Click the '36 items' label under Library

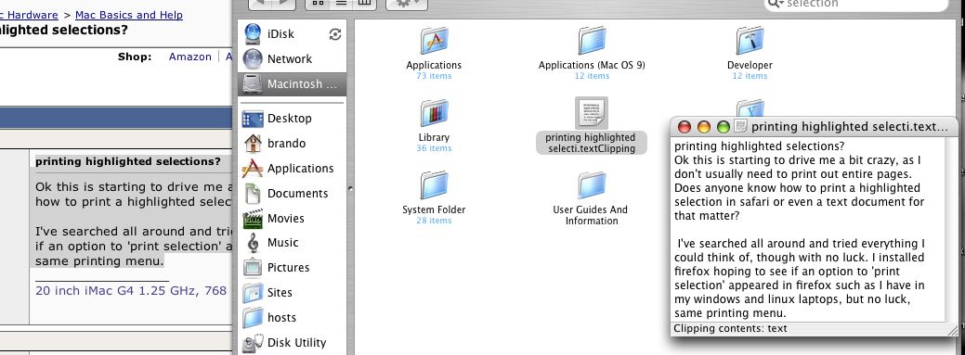[x=434, y=148]
